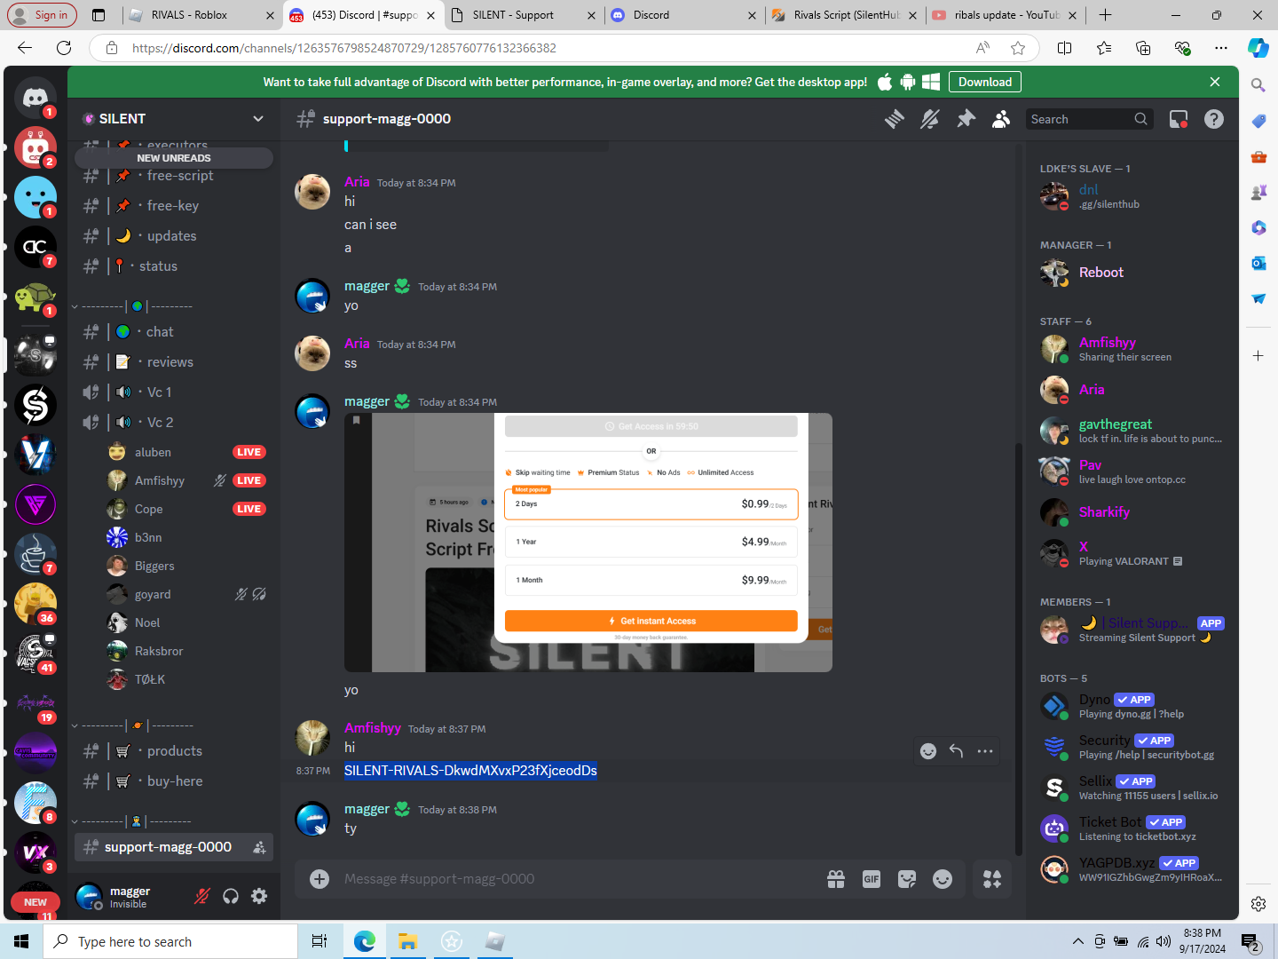Reply to Amfishyy's message arrow icon
This screenshot has height=959, width=1278.
[957, 751]
